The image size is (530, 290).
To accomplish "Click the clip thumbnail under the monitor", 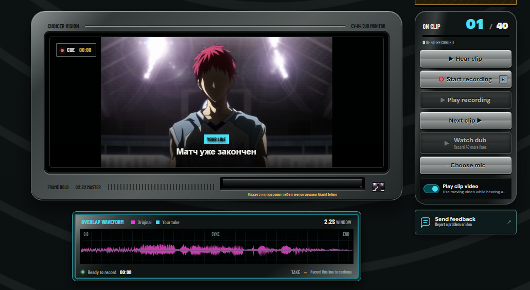I will [x=378, y=187].
